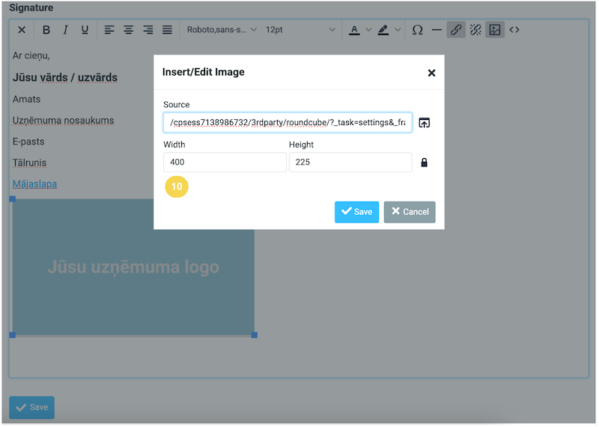The width and height of the screenshot is (599, 427).
Task: Click the Insert/Edit link icon
Action: (455, 30)
